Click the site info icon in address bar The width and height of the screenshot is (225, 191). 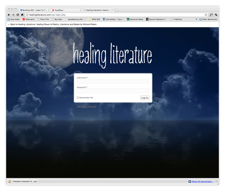tap(27, 15)
